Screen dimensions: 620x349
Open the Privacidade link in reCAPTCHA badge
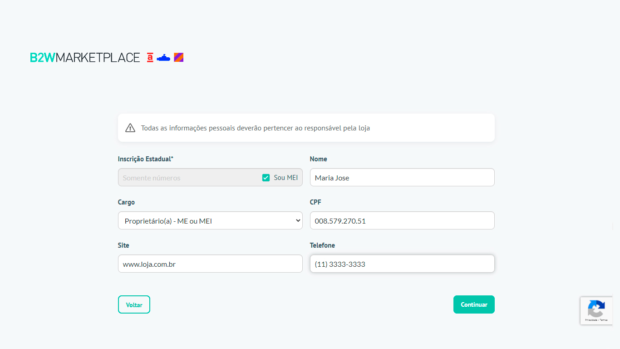(x=590, y=319)
